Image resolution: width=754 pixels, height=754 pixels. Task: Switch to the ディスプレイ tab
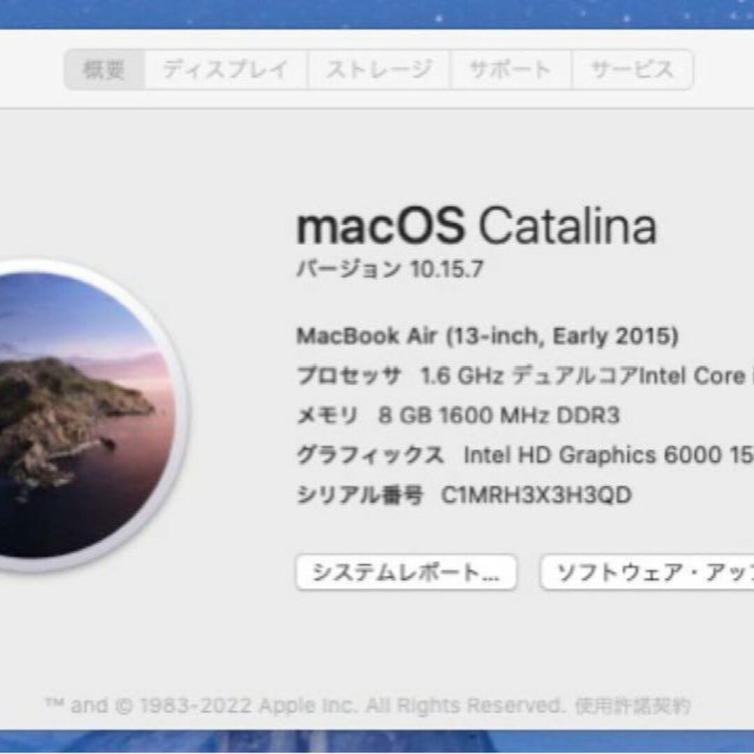coord(226,70)
